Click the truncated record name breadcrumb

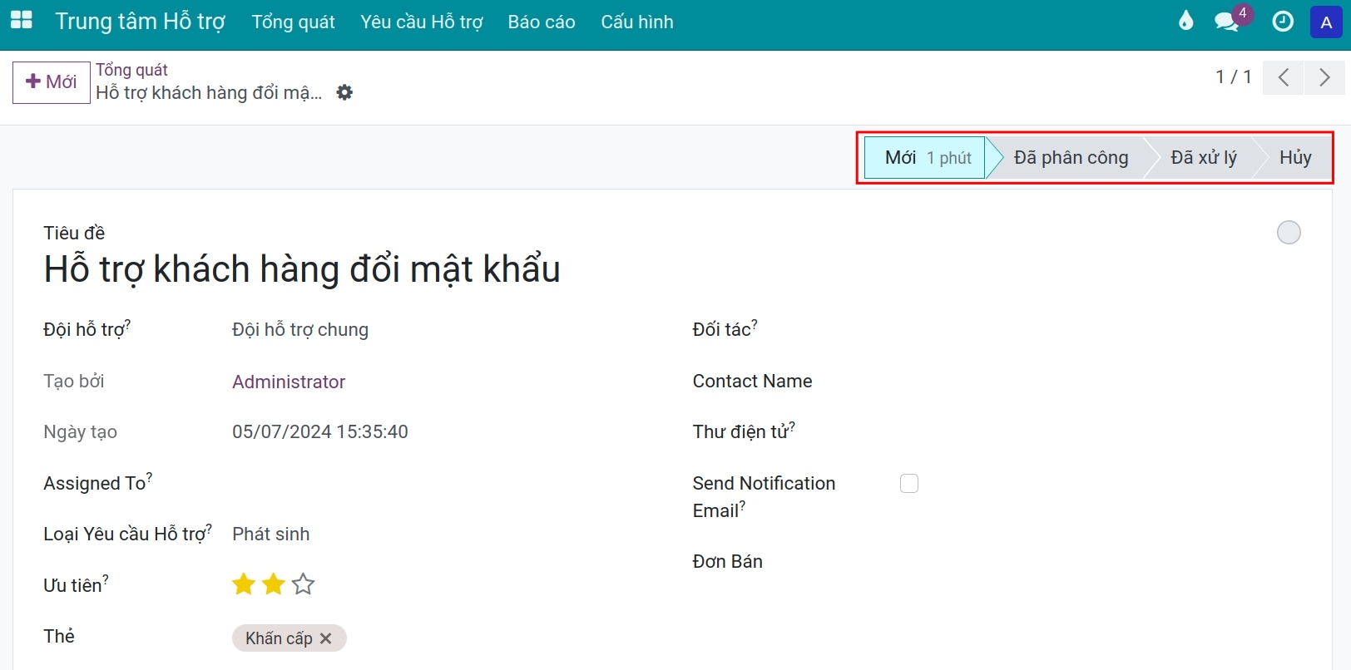click(x=209, y=93)
